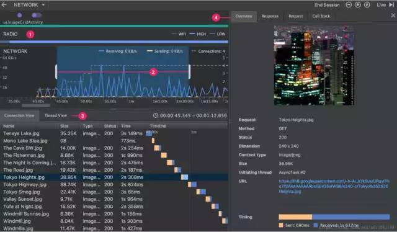Click the zoom out minus icon

[349, 5]
